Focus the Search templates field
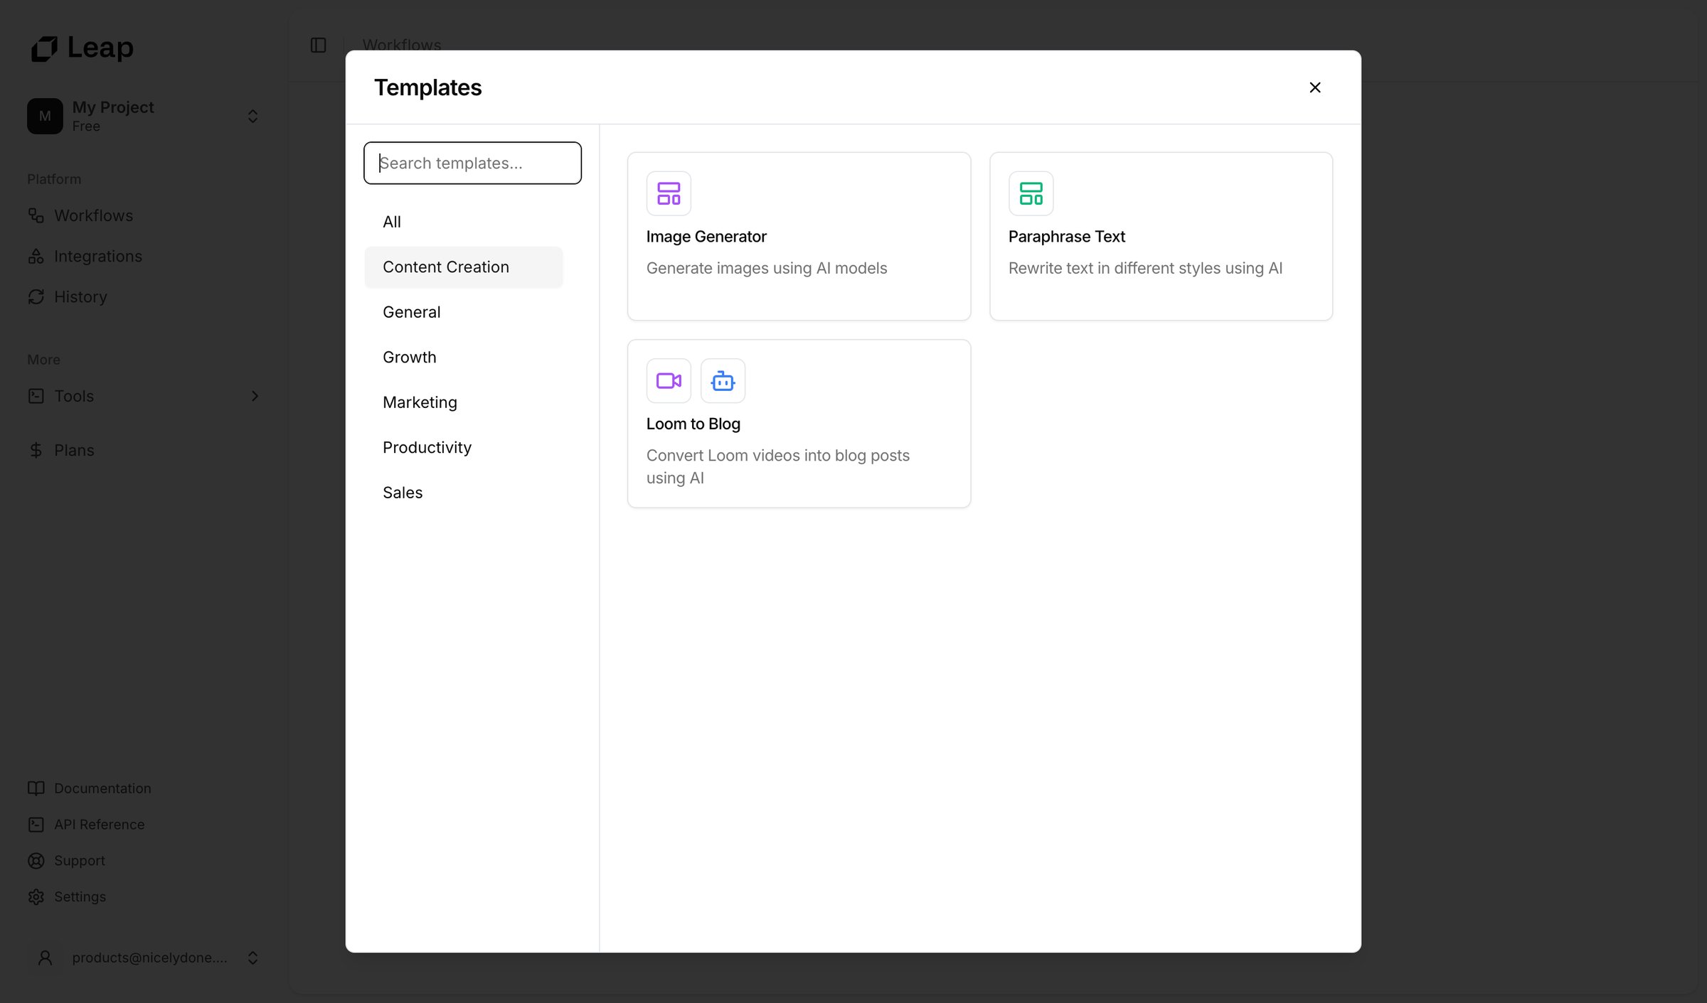 pyautogui.click(x=472, y=163)
